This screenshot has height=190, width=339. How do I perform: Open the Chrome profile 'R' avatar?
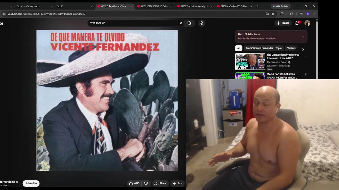point(308,14)
